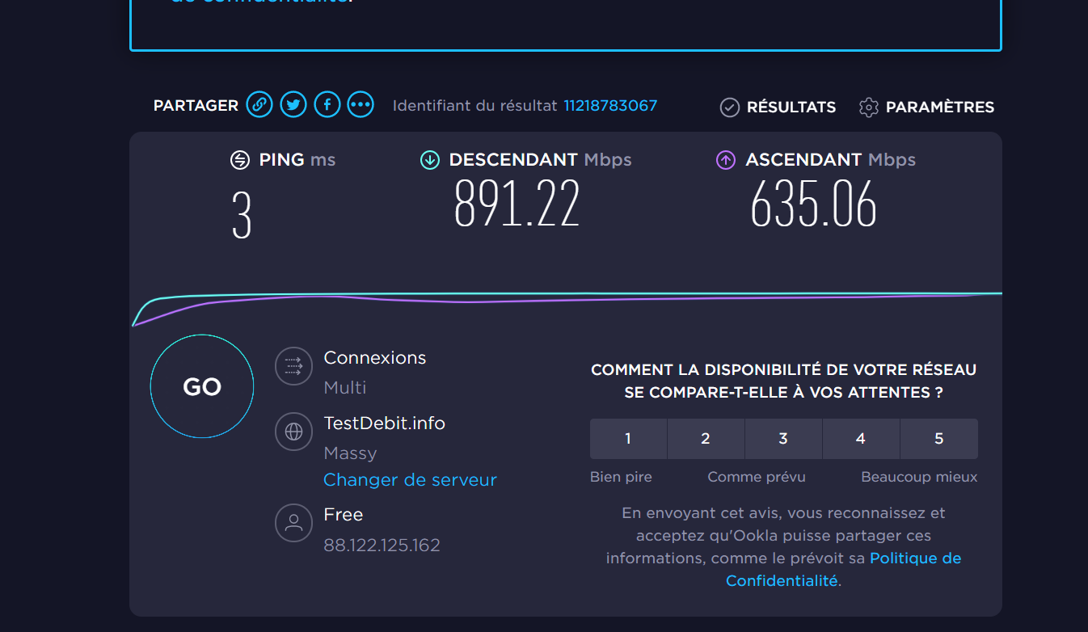Open the Politique de Confidentialité link
This screenshot has height=632, width=1088.
(915, 558)
